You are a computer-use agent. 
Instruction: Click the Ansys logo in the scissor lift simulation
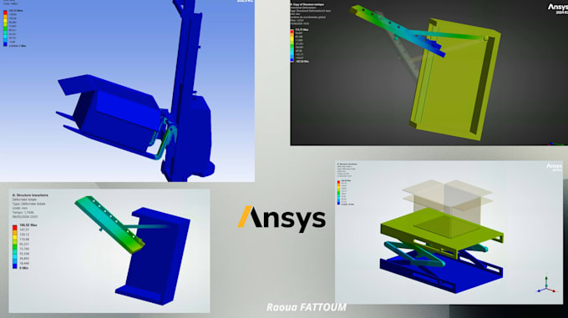coord(555,167)
